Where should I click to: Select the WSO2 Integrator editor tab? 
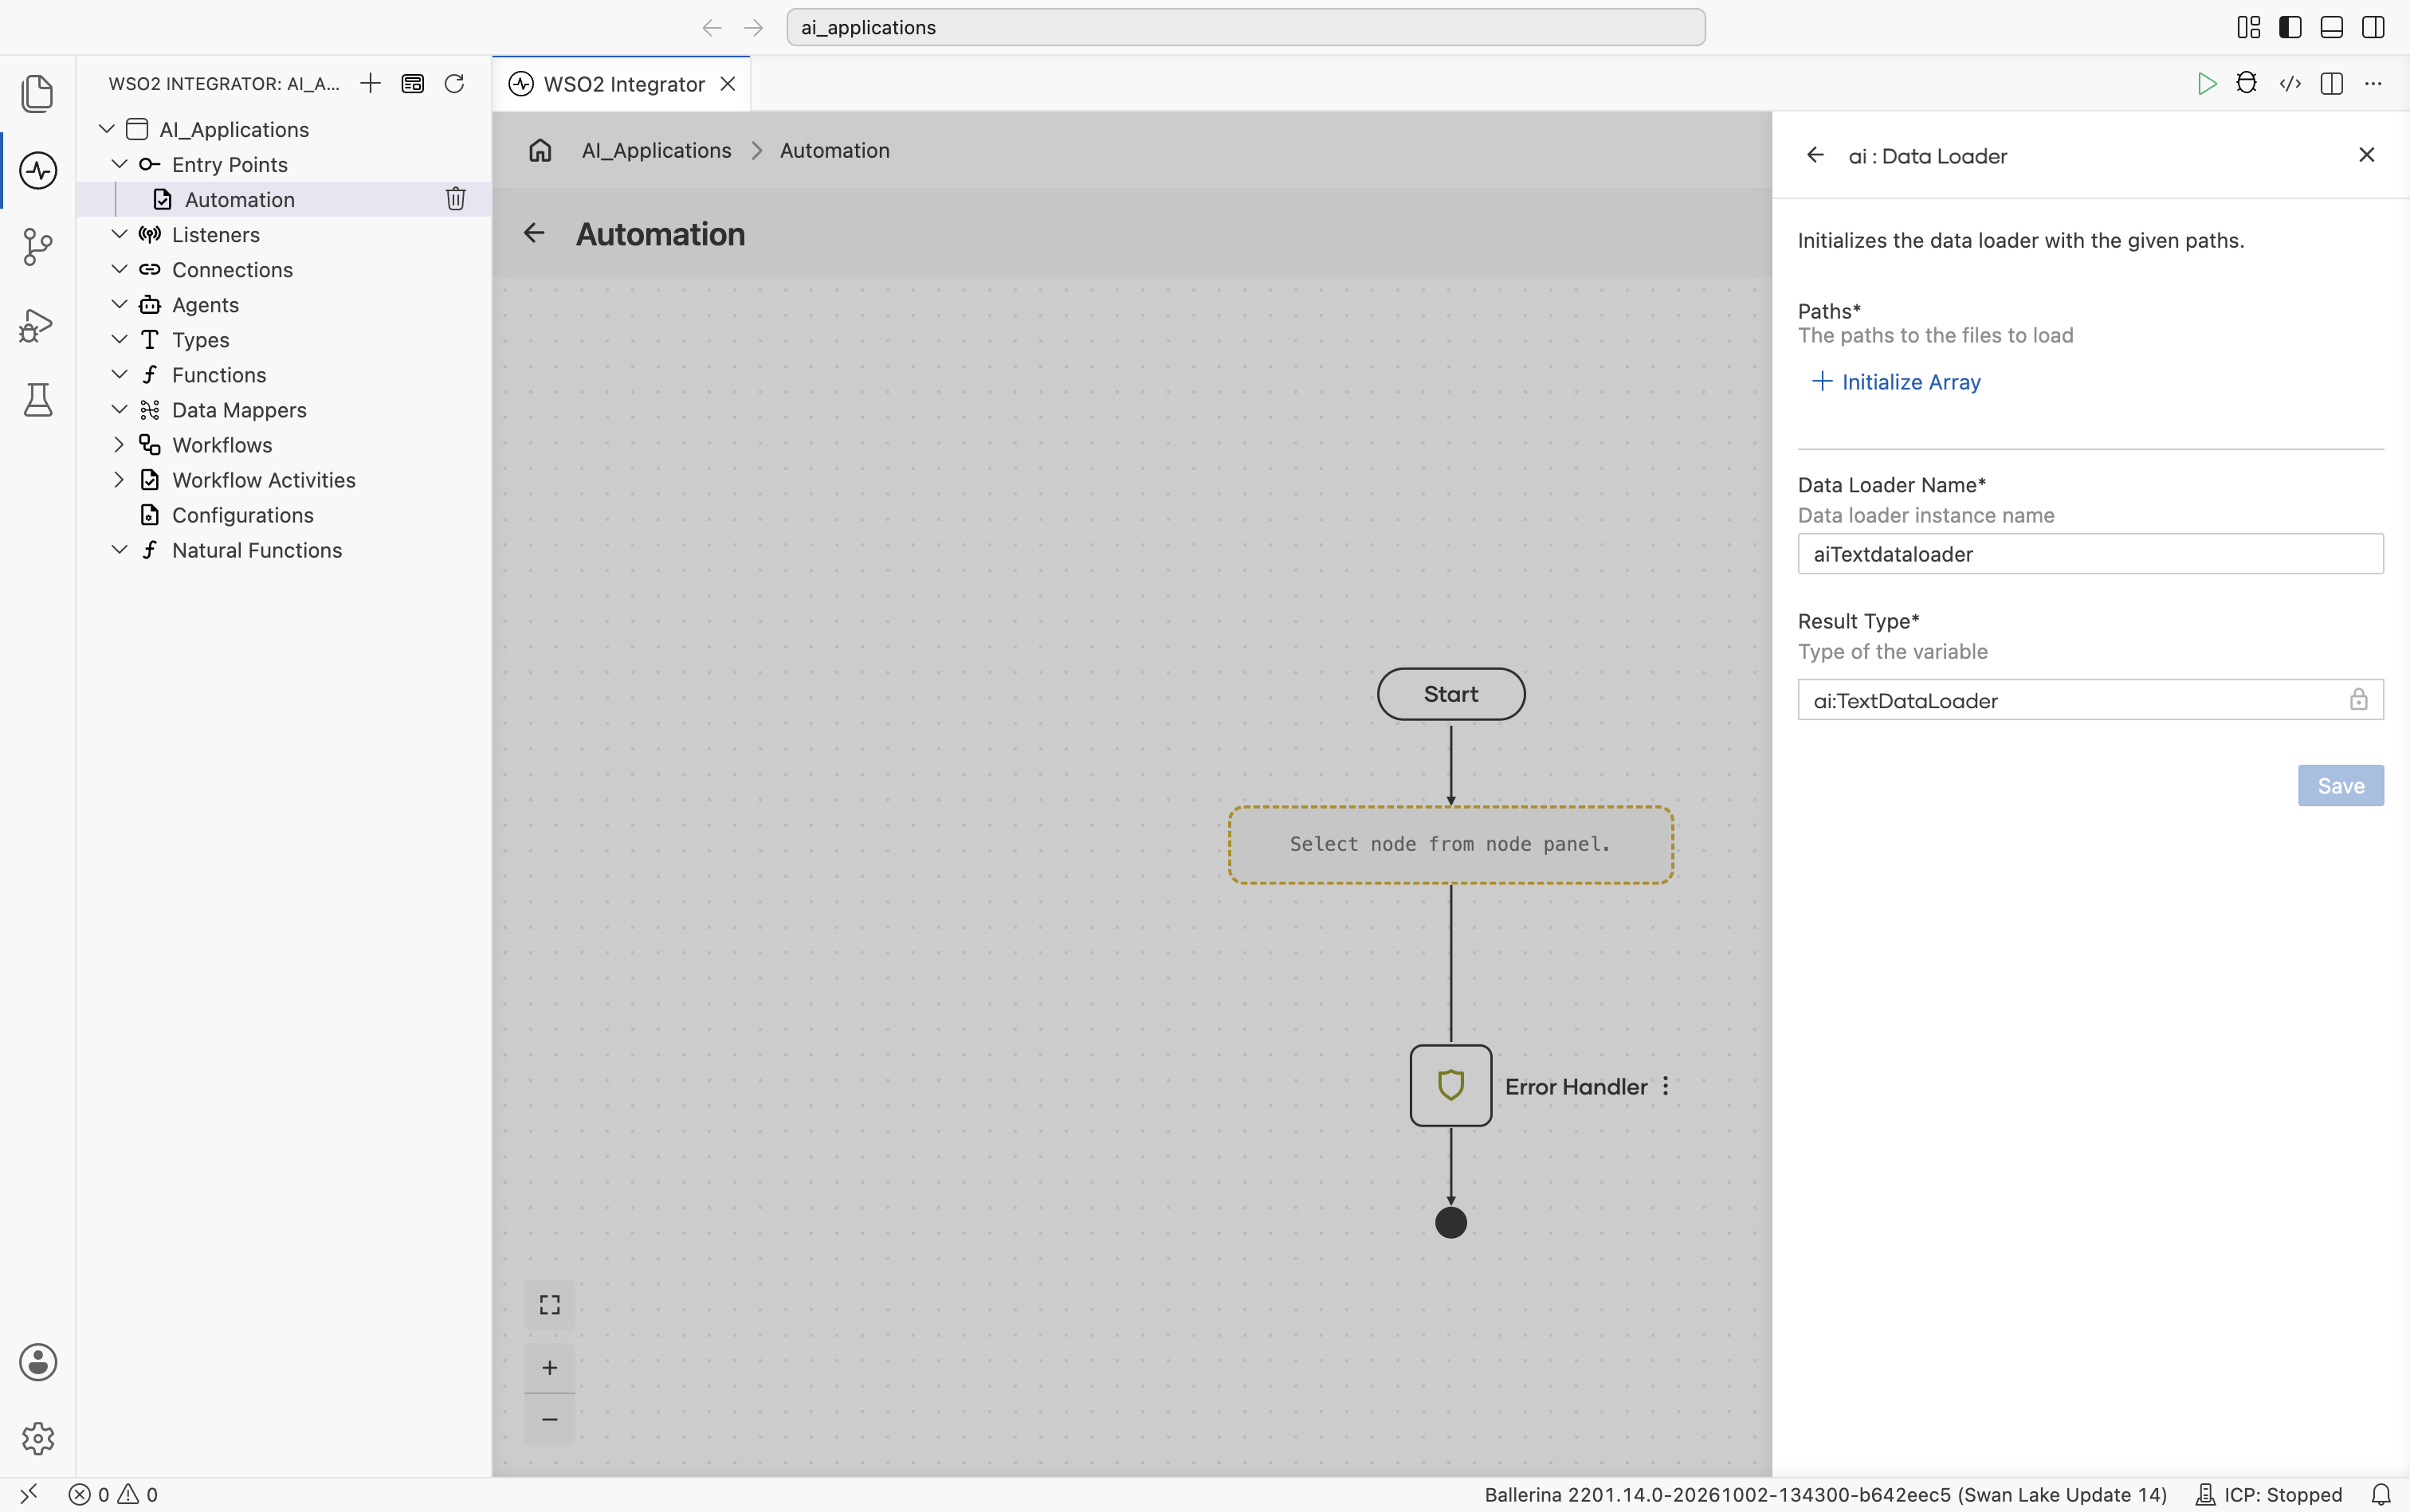(622, 84)
